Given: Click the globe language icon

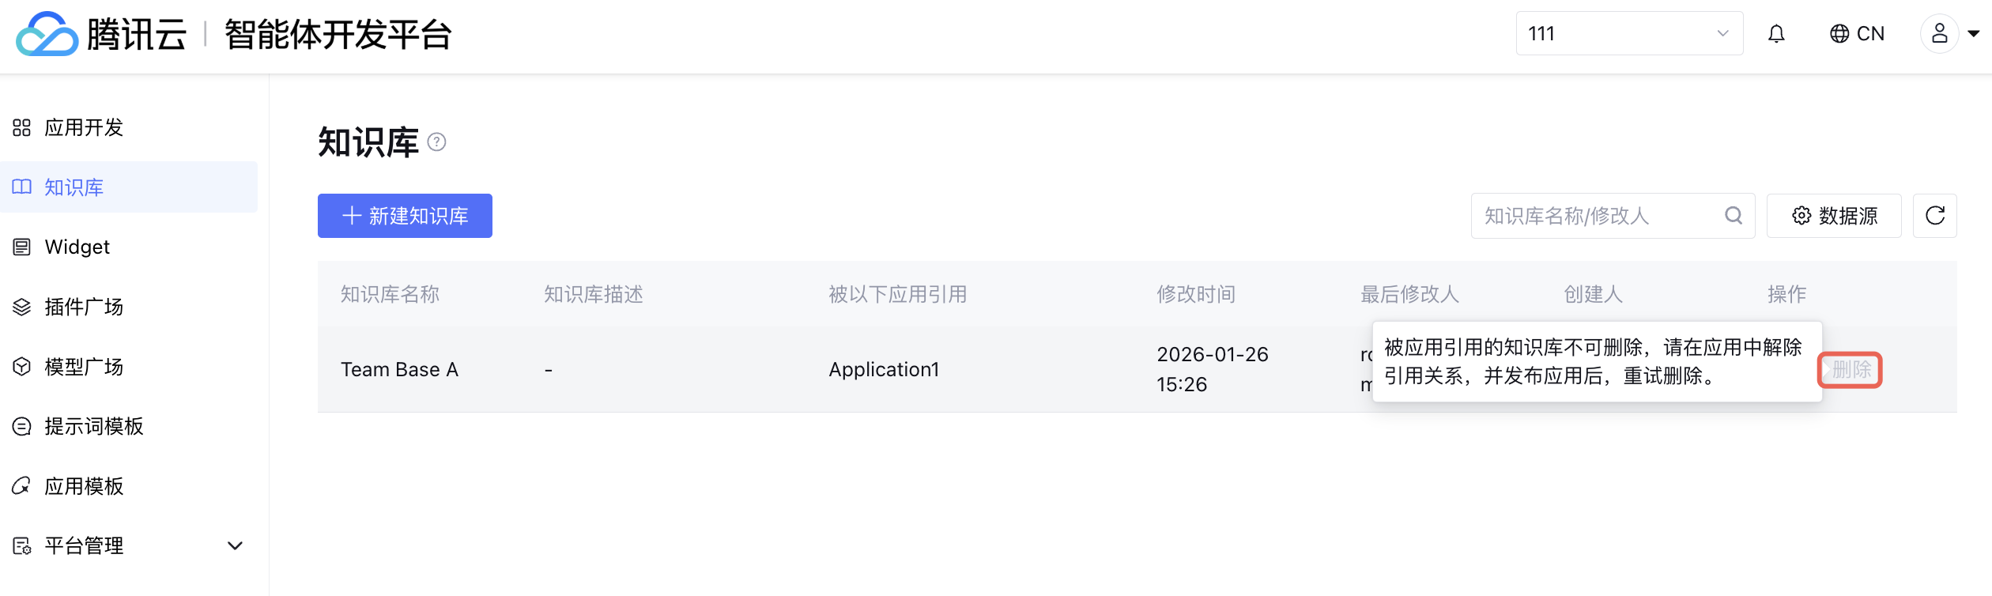Looking at the screenshot, I should click(x=1839, y=34).
